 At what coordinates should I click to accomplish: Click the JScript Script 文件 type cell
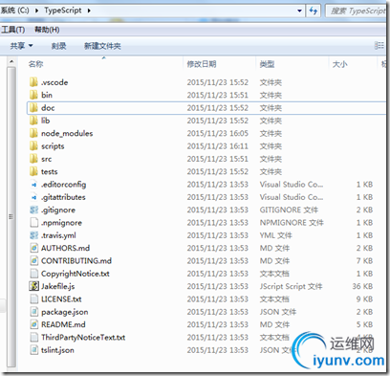pyautogui.click(x=291, y=286)
